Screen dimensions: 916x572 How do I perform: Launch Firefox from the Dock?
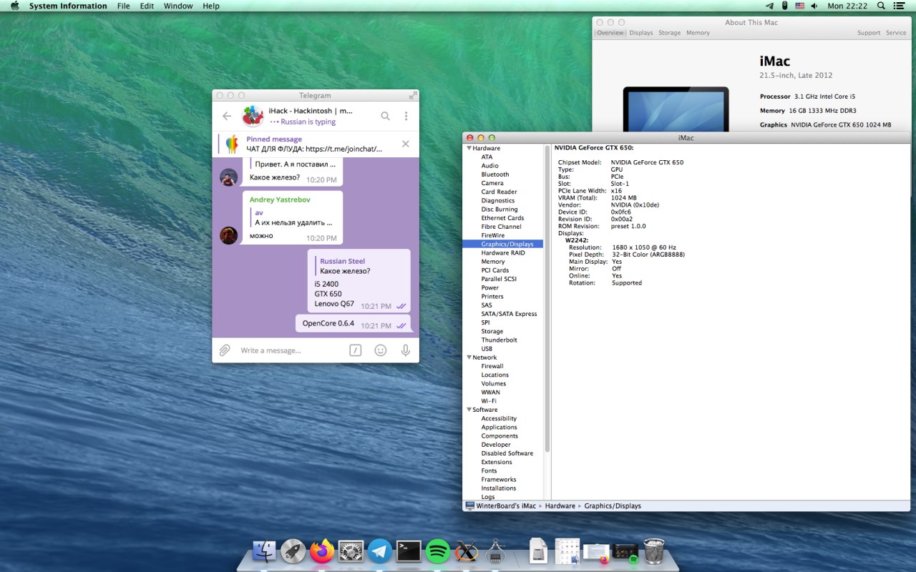pyautogui.click(x=322, y=551)
